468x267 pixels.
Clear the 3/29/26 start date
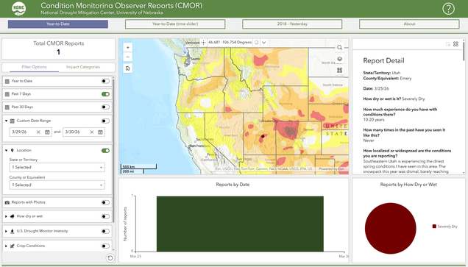click(x=38, y=132)
